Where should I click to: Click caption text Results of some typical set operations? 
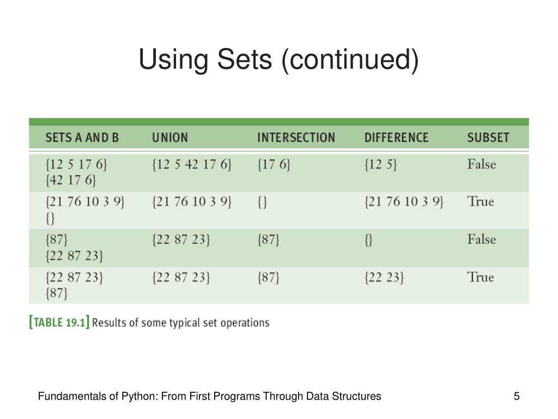[x=181, y=323]
